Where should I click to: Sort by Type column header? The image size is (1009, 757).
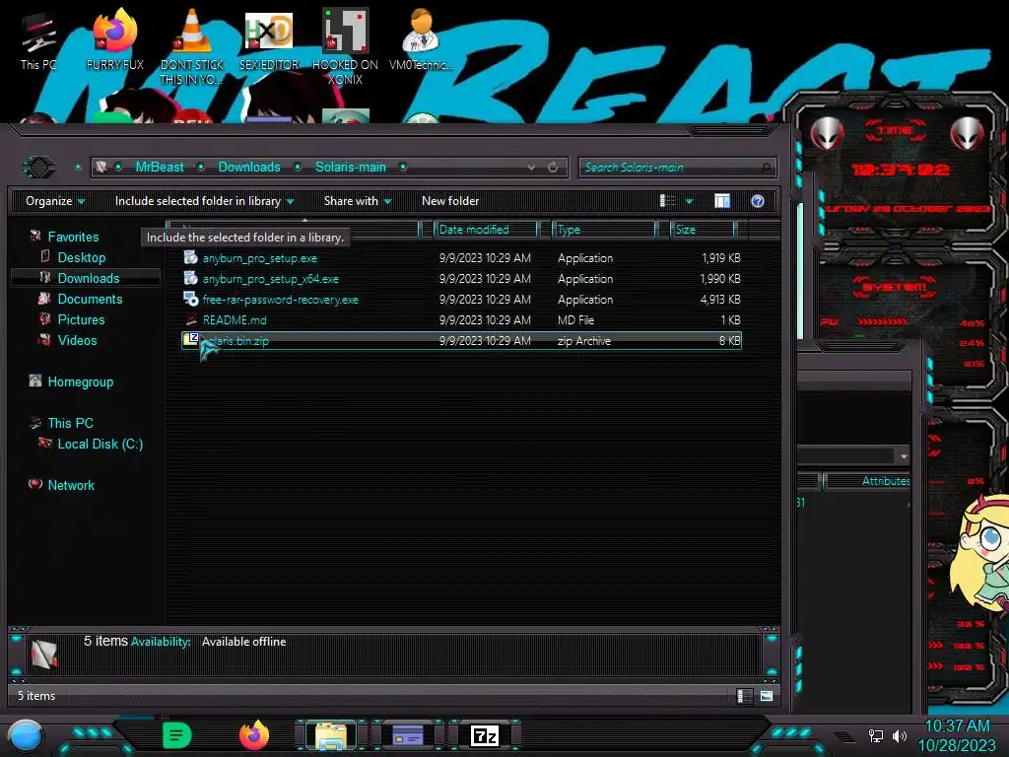point(604,229)
